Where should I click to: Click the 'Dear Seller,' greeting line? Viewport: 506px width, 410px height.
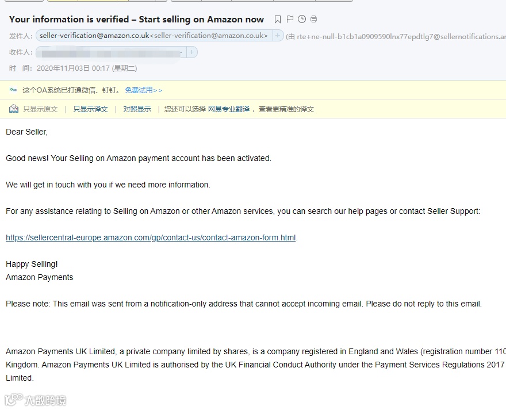click(27, 132)
